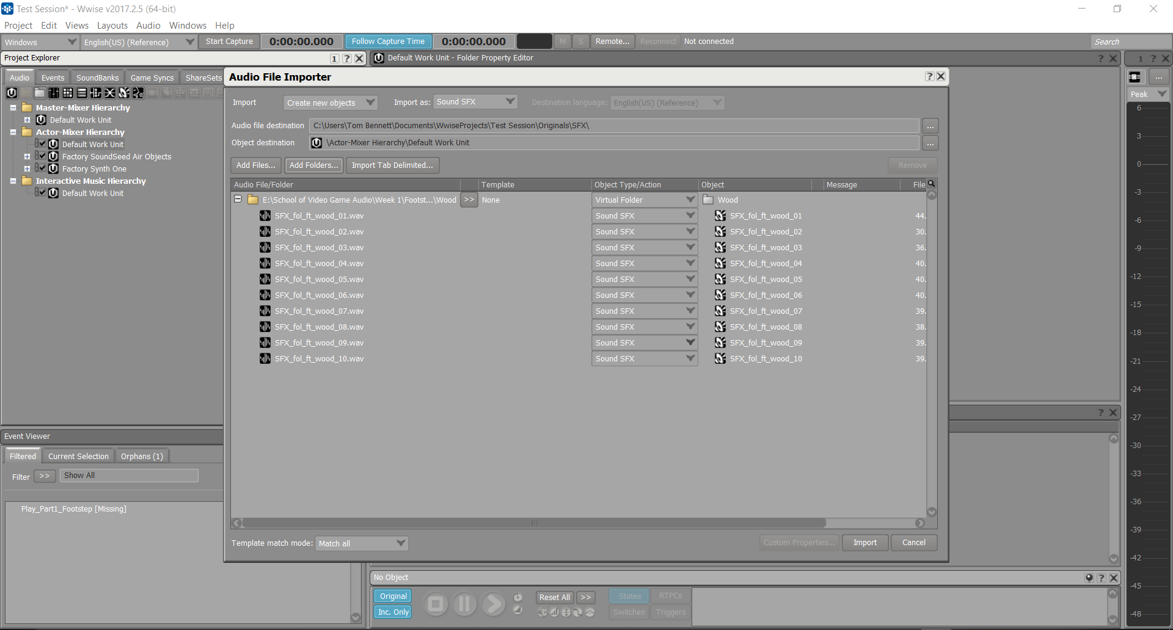
Task: Click the Start Capture button
Action: coord(229,42)
